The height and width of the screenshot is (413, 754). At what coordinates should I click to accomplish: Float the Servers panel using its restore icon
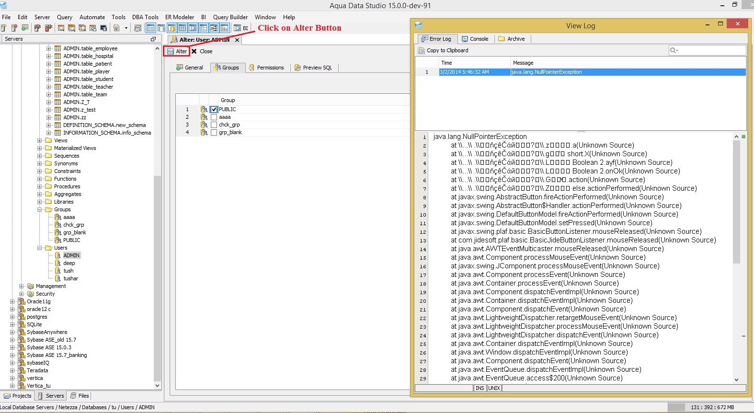coord(153,39)
